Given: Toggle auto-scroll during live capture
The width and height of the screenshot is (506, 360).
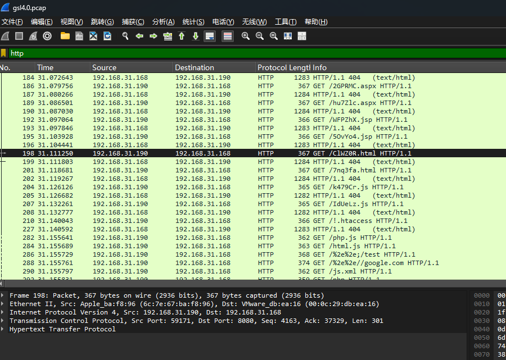Looking at the screenshot, I should tap(210, 36).
